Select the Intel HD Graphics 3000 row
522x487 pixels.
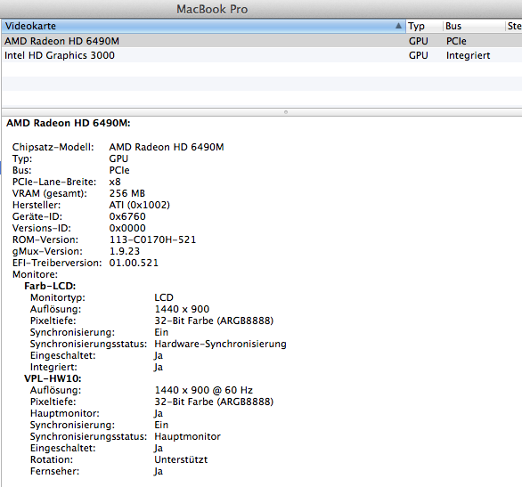pyautogui.click(x=262, y=55)
